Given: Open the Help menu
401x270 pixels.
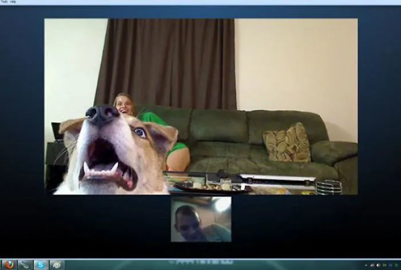Looking at the screenshot, I should pos(13,2).
